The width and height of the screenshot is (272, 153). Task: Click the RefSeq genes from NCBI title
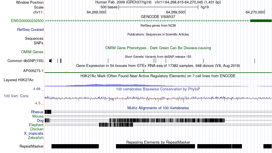[158, 25]
